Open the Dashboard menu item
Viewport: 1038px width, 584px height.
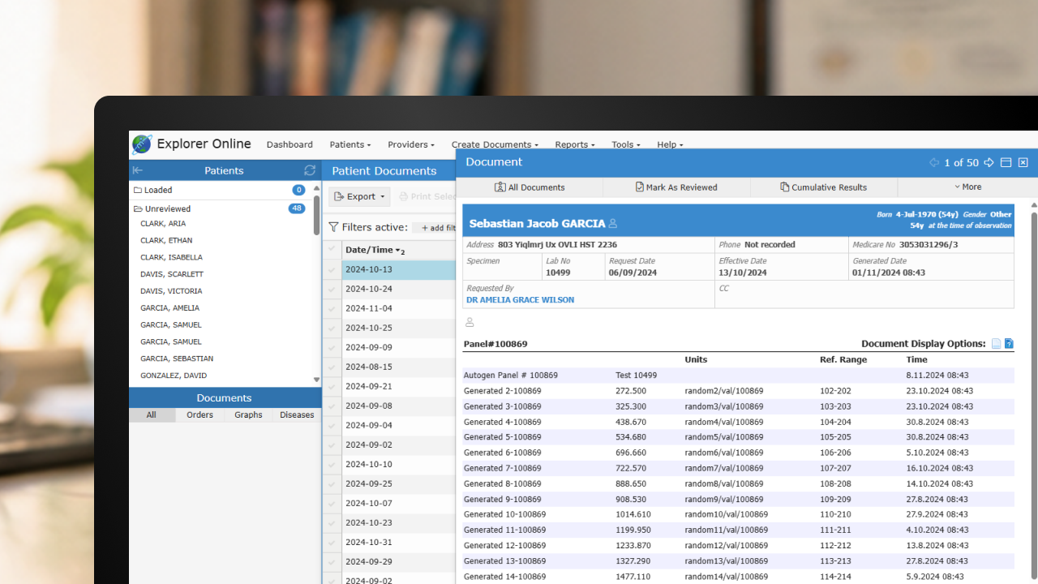point(290,144)
